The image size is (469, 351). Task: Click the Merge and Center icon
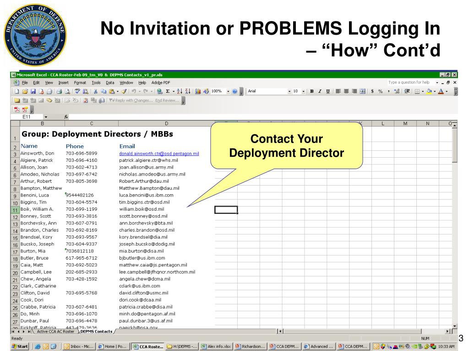click(363, 91)
